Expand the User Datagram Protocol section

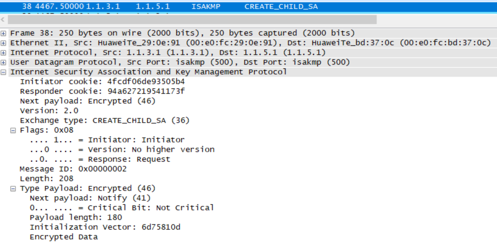3,62
